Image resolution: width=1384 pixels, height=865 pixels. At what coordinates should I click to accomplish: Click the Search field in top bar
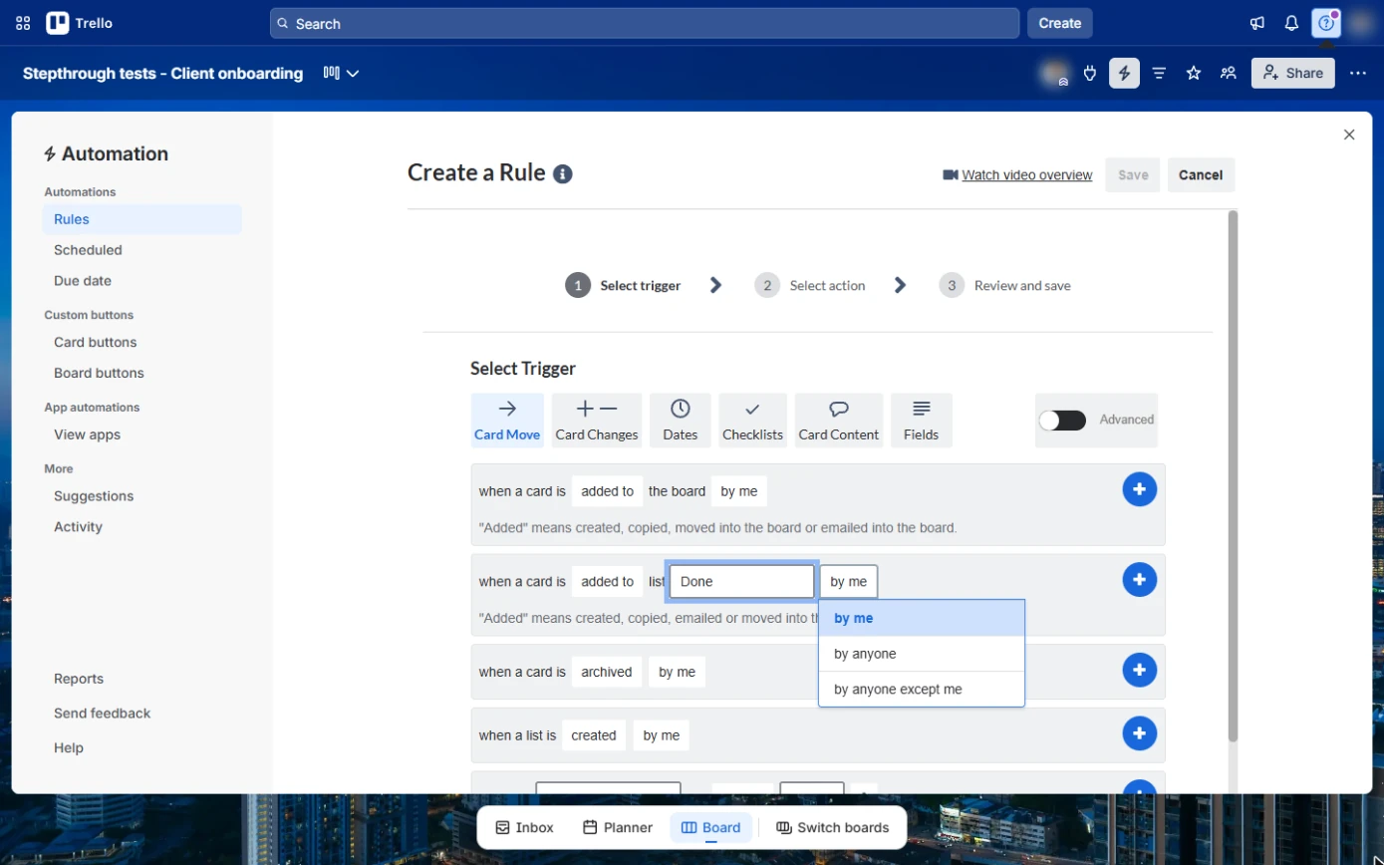[645, 23]
